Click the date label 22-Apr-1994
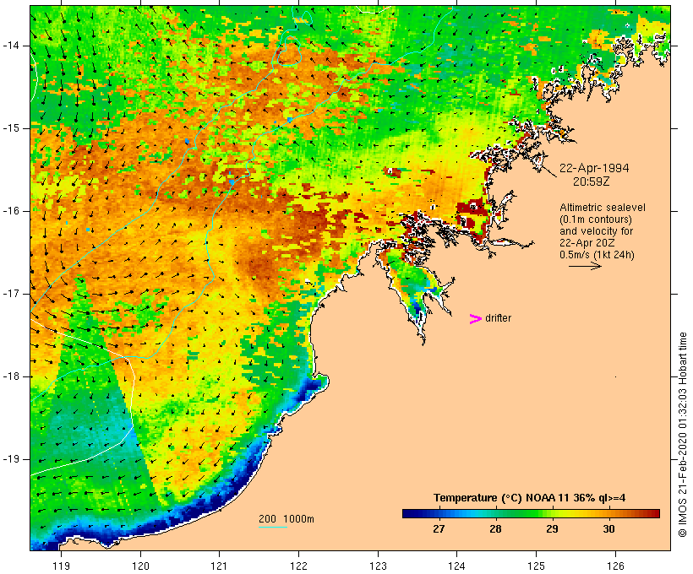This screenshot has width=693, height=574. (x=594, y=168)
